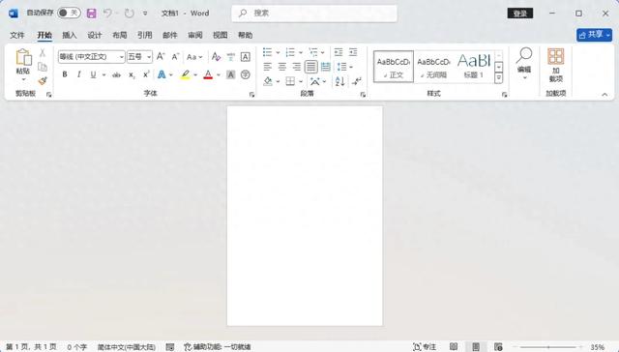Screen dimensions: 619x352
Task: Apply the 标题 1 style
Action: (x=474, y=67)
